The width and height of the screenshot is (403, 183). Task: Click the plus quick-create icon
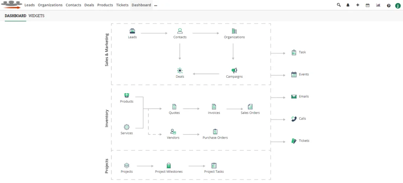pos(358,5)
